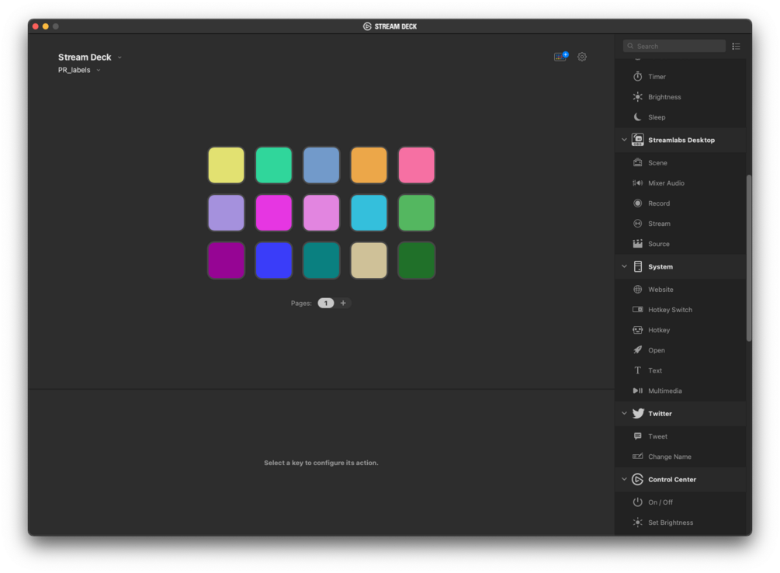The image size is (780, 573).
Task: Click the System category icon
Action: pyautogui.click(x=637, y=266)
